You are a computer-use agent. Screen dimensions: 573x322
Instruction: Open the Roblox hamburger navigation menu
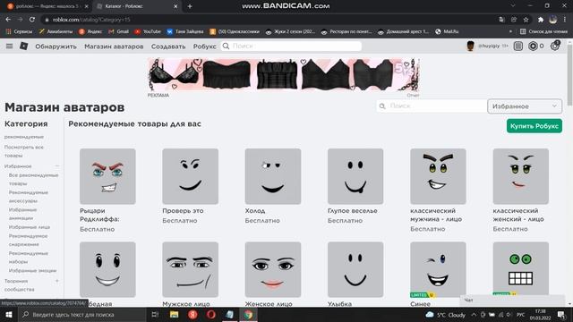(x=9, y=46)
